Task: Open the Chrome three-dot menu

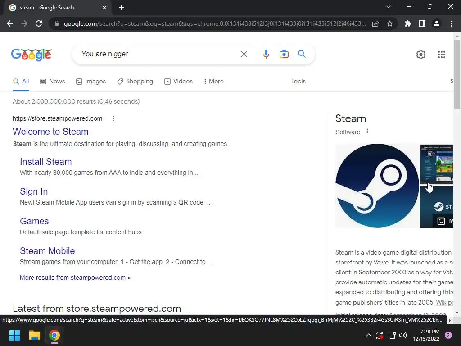Action: (x=451, y=23)
